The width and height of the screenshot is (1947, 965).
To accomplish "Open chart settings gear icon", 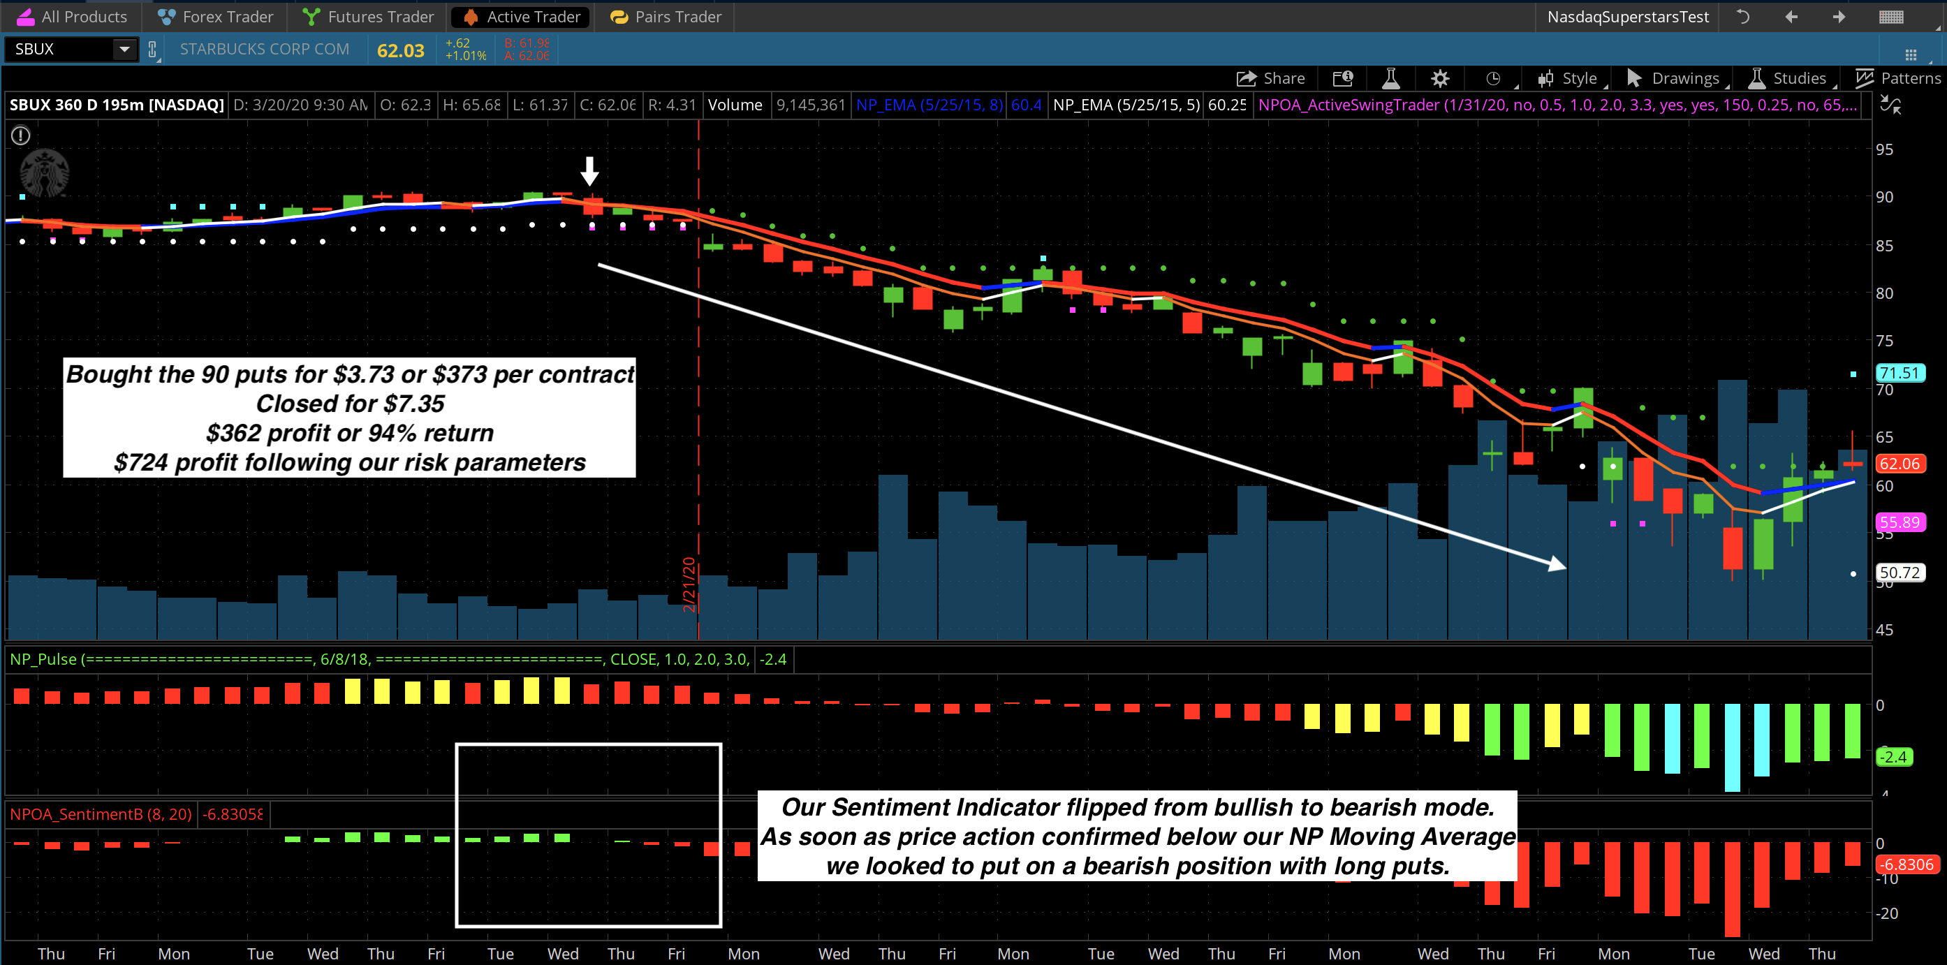I will (1440, 79).
